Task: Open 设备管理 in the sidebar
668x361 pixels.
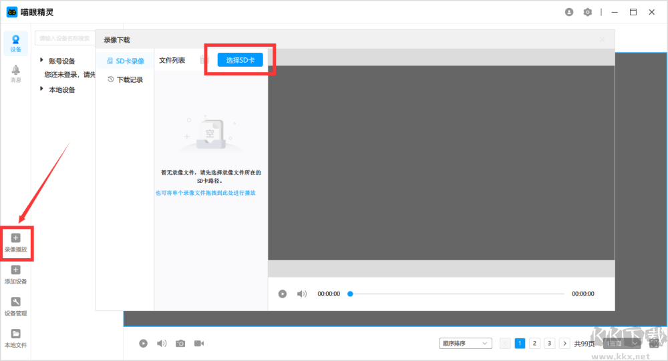Action: (16, 307)
